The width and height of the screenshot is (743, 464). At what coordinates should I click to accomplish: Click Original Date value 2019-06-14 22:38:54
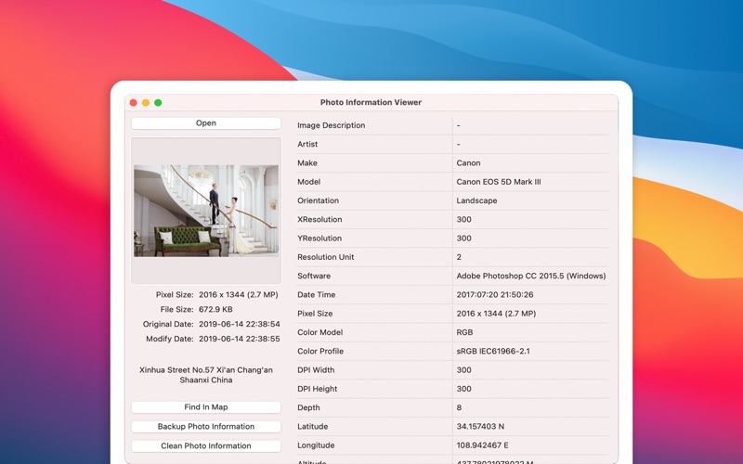[x=239, y=324]
